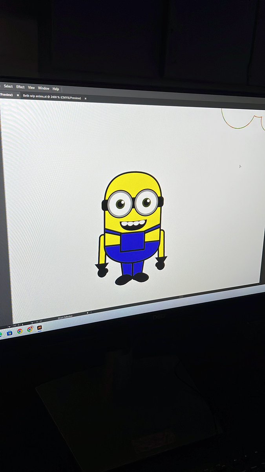Click the minion's left goggle lens

(120, 203)
